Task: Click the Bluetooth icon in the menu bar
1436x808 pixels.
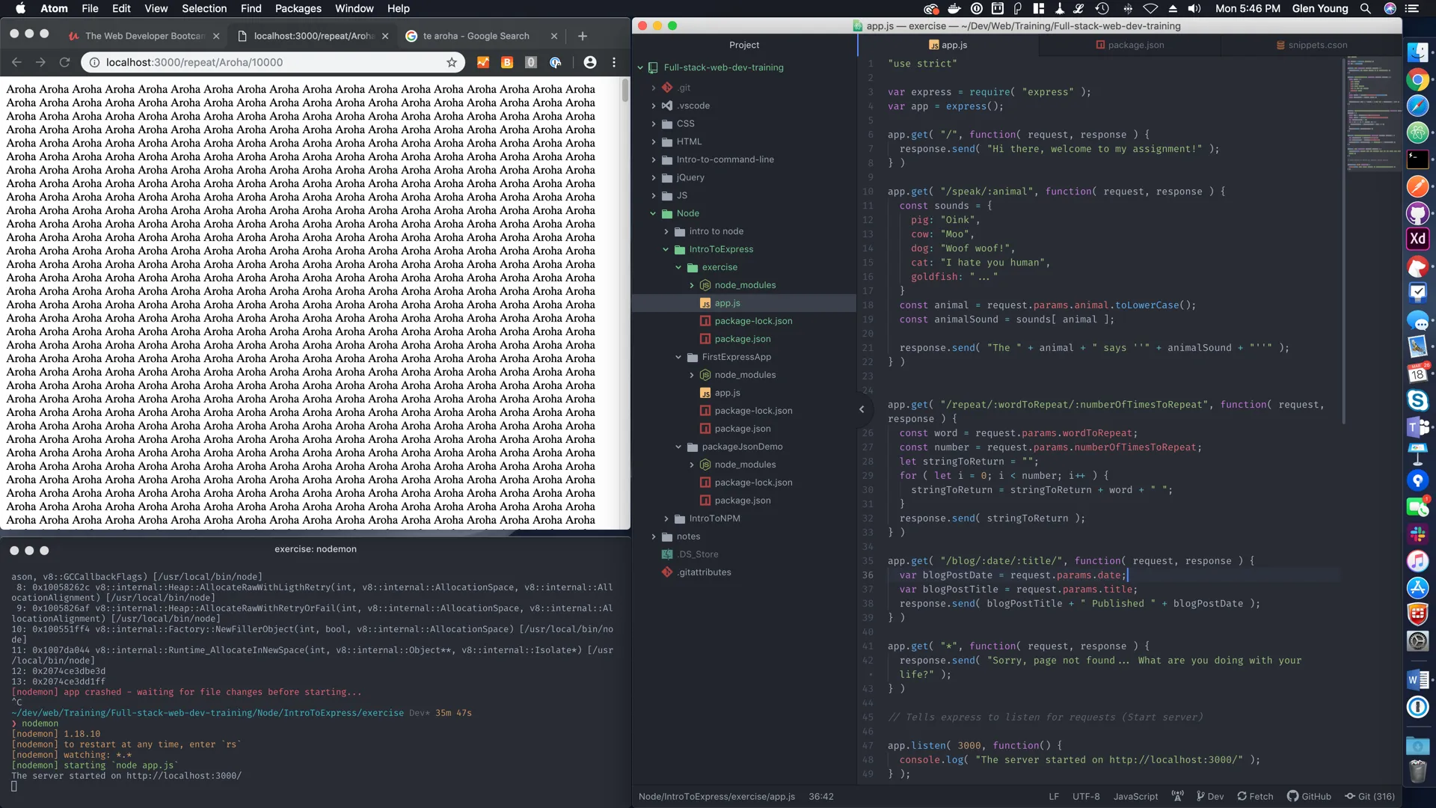Action: [x=1128, y=8]
